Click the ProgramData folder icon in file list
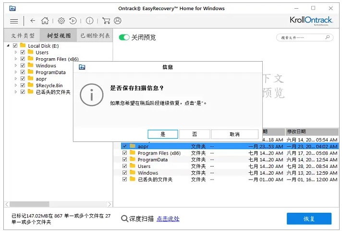 [133, 159]
